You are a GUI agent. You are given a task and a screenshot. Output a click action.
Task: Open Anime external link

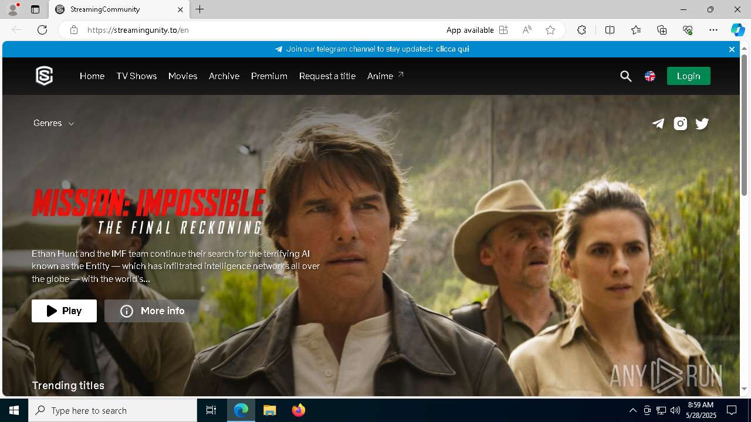385,76
